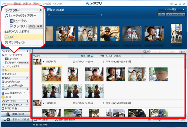Click the ミュージック icon in the sidebar
188x128 pixels.
pos(7,59)
